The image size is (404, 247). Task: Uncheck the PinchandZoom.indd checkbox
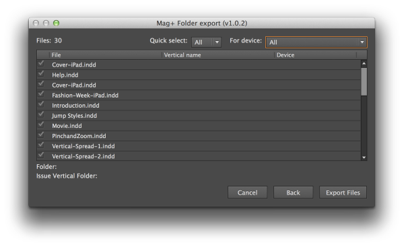click(40, 135)
